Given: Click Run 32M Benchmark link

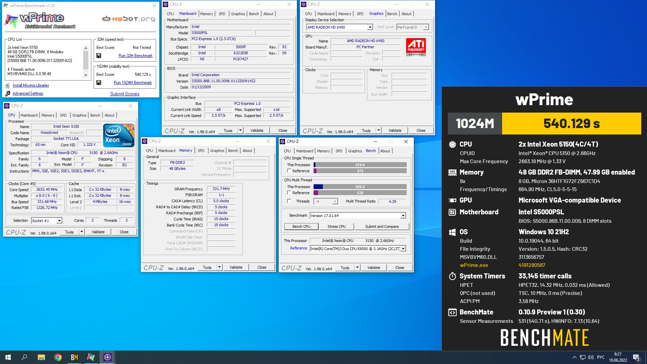Looking at the screenshot, I should (x=135, y=56).
